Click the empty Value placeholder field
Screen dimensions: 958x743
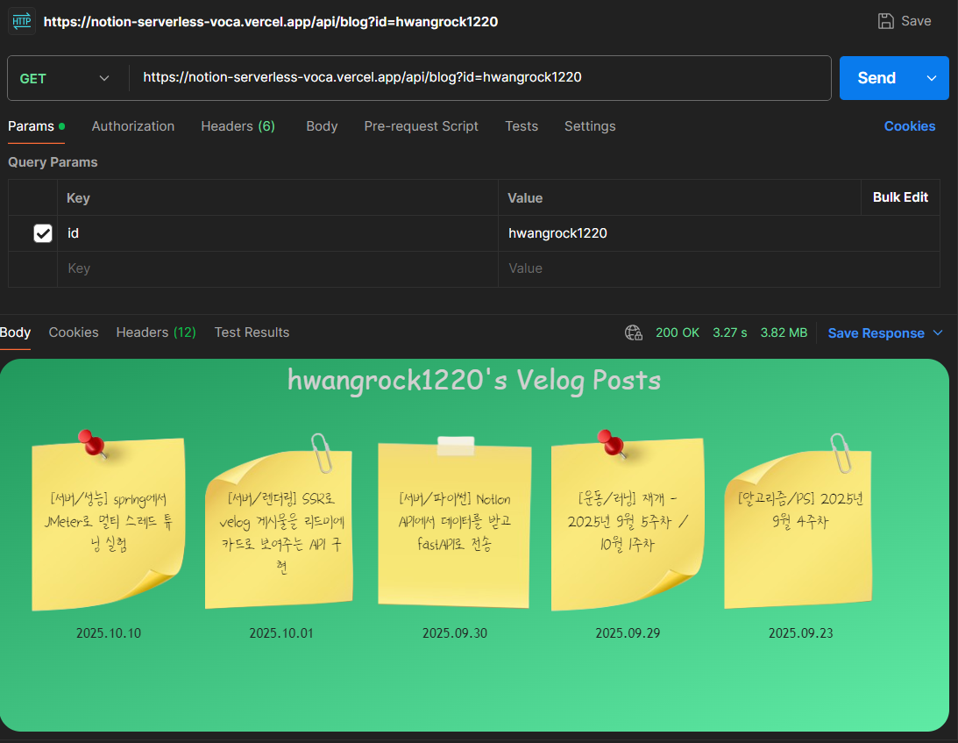(x=719, y=269)
